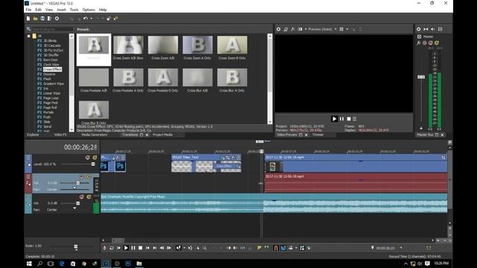Switch to the Project Media tab
Image resolution: width=477 pixels, height=268 pixels.
162,135
